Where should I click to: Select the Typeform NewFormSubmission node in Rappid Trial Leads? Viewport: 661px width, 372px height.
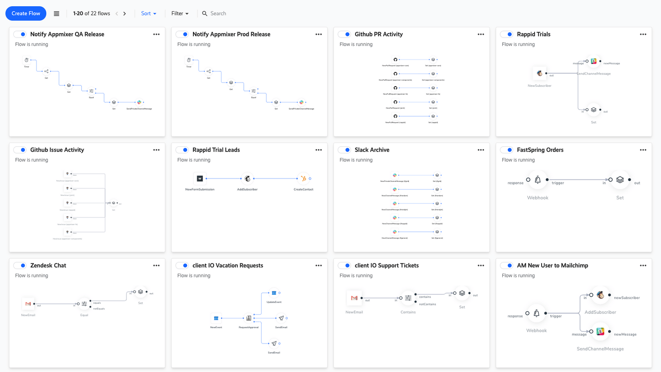pos(200,179)
